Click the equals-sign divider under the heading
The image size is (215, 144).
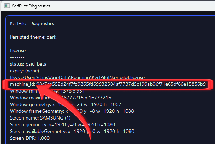click(43, 30)
